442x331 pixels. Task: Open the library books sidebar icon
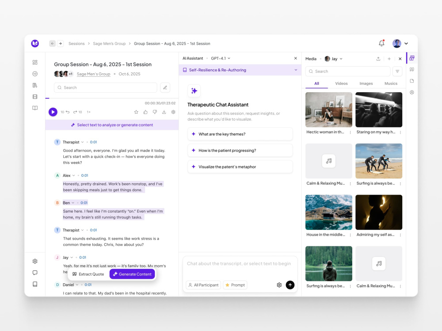[x=35, y=85]
